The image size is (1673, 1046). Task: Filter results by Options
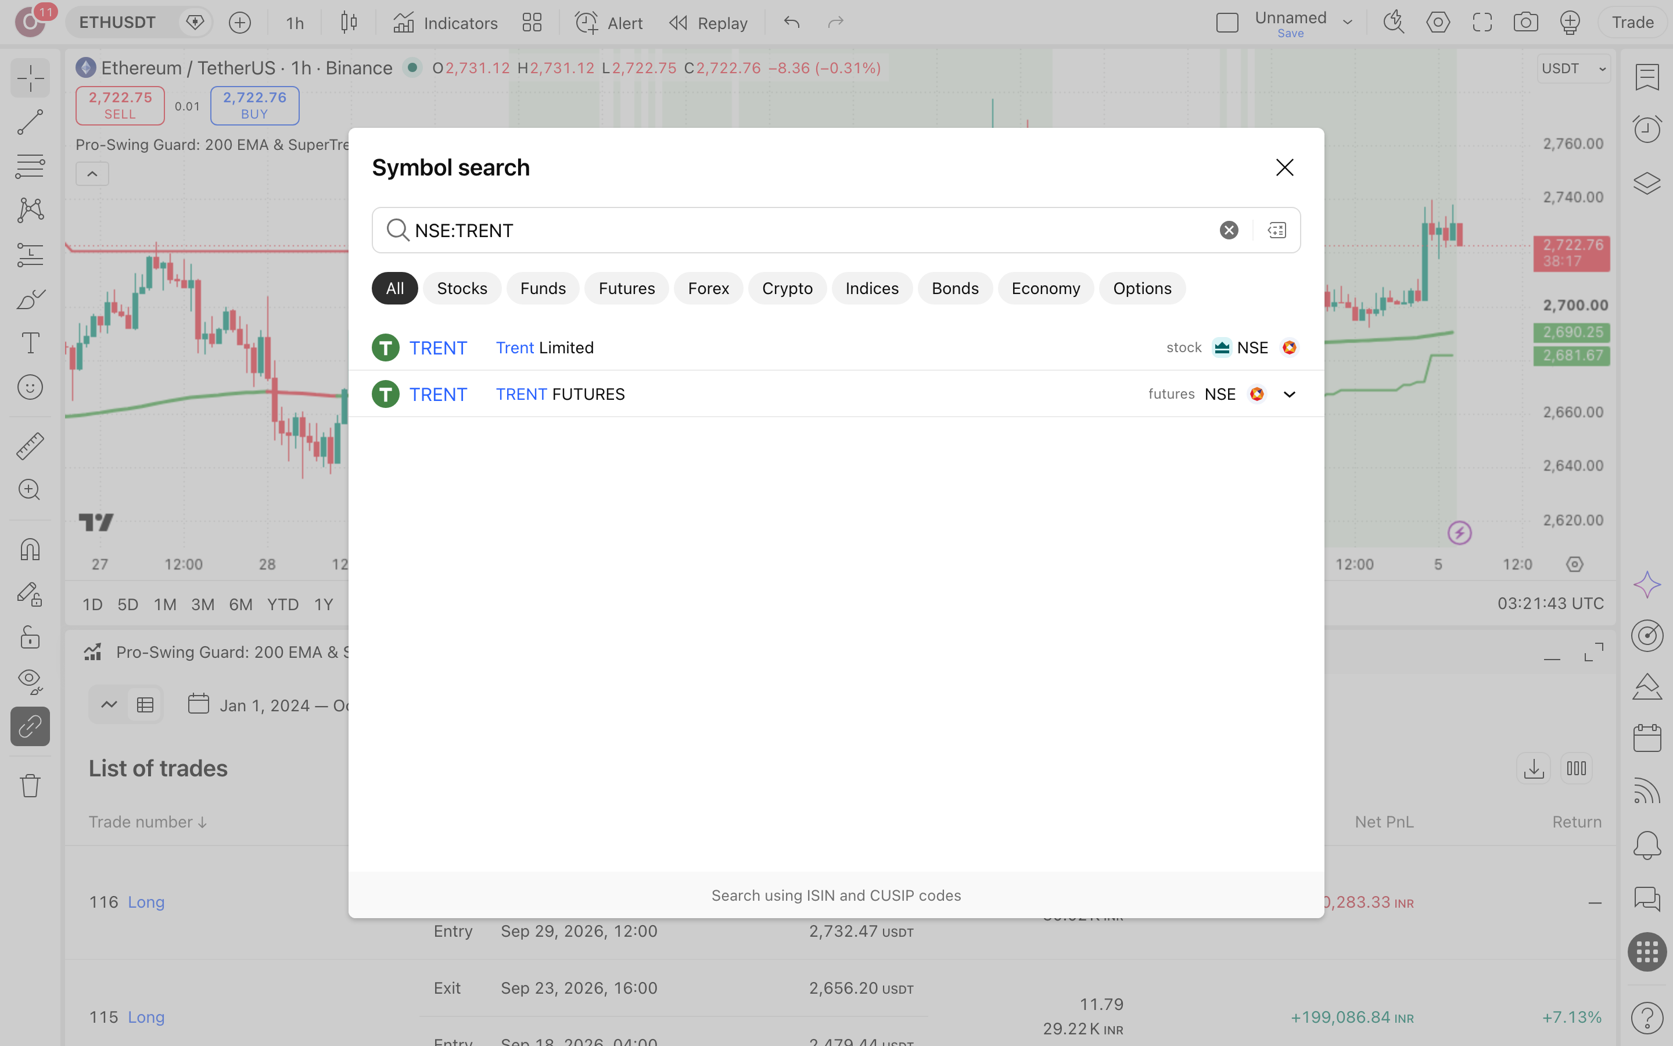pos(1142,288)
